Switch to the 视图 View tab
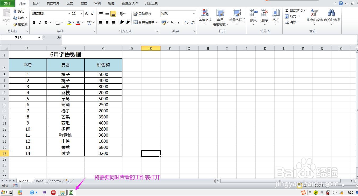Image resolution: width=358 pixels, height=196 pixels. point(111,3)
